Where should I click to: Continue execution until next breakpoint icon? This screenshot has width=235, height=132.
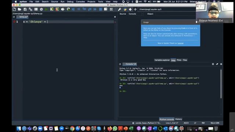click(95, 9)
